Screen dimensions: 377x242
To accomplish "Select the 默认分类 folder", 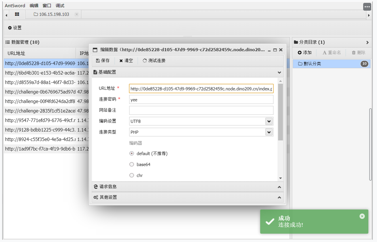I will [332, 64].
